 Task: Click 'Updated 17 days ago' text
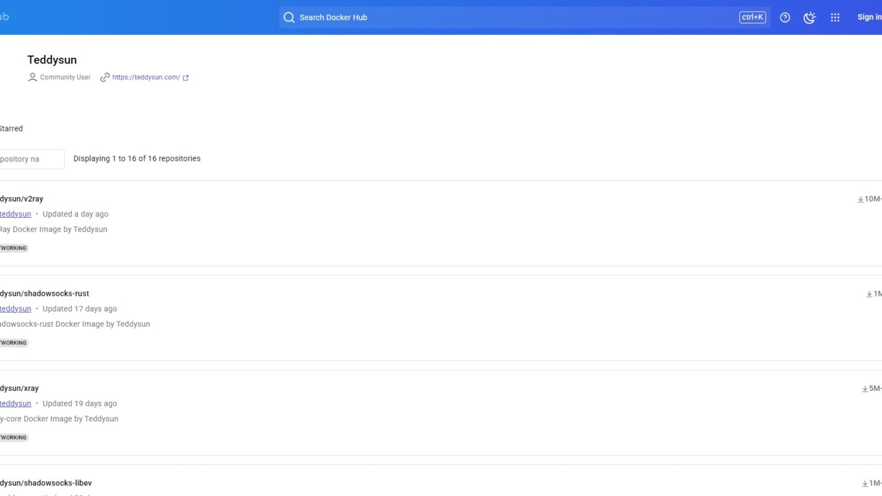coord(80,309)
